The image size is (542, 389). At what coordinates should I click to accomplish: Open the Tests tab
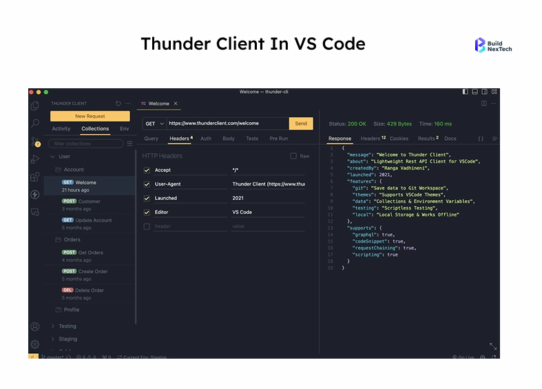click(252, 139)
